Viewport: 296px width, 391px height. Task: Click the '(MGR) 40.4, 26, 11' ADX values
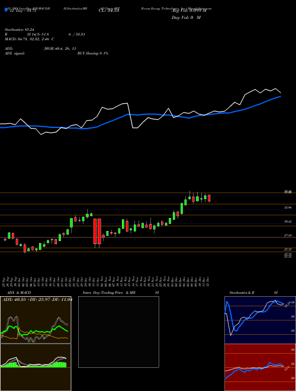coord(60,49)
